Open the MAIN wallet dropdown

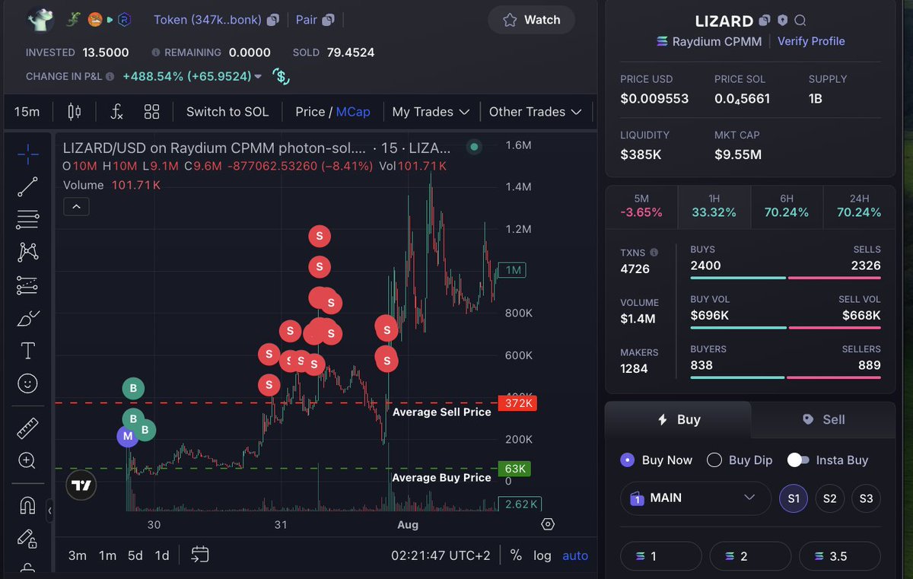694,498
